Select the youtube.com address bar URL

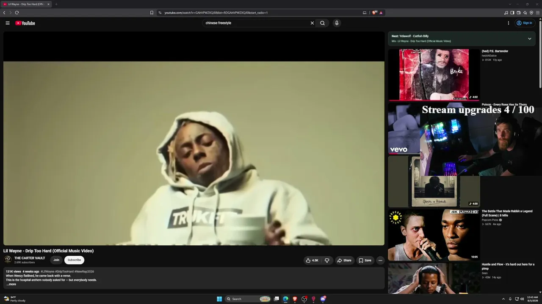pos(216,13)
